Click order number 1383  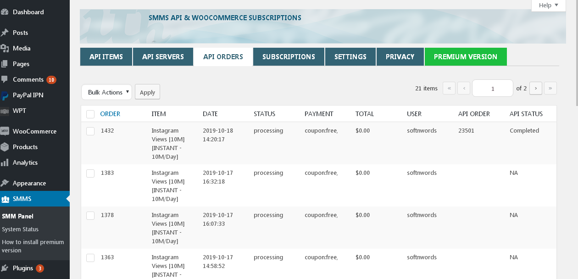pyautogui.click(x=107, y=173)
